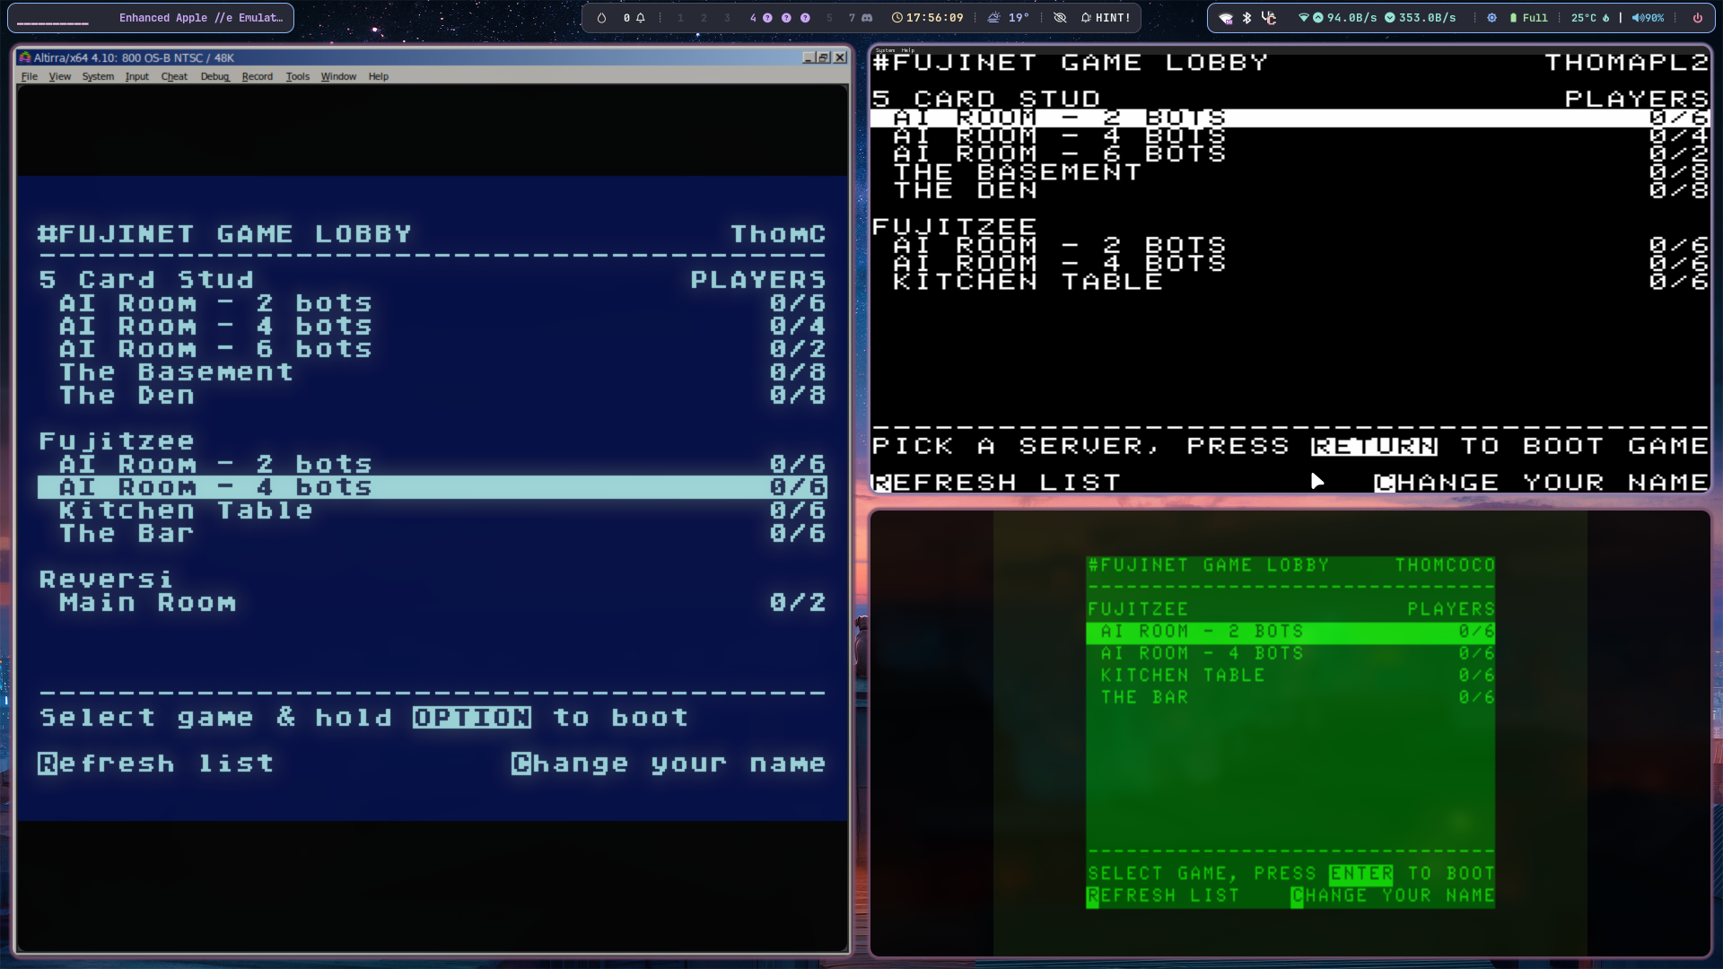This screenshot has height=969, width=1723.
Task: Select 'The Bar' row in Altirra lobby
Action: 432,534
